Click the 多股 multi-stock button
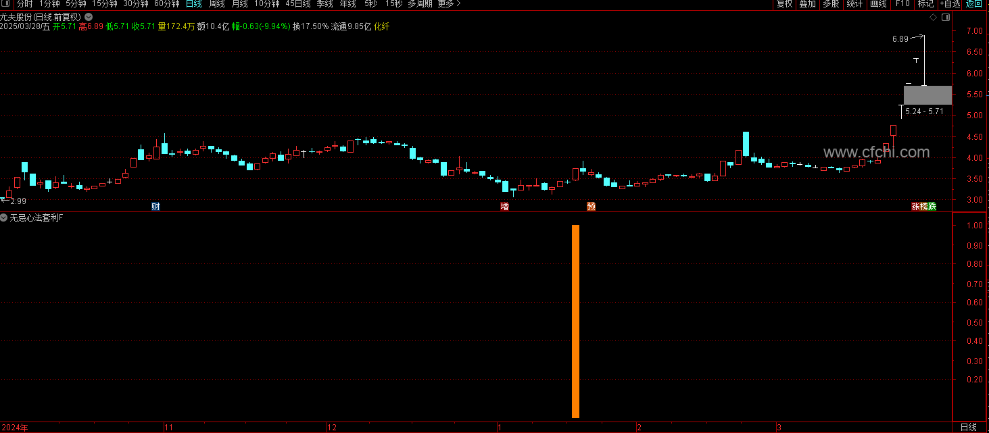Image resolution: width=989 pixels, height=433 pixels. pos(831,4)
